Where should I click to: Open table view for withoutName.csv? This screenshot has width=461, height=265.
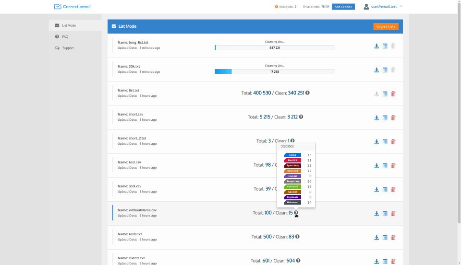385,214
